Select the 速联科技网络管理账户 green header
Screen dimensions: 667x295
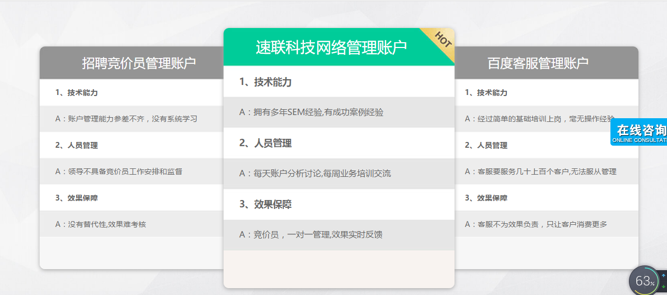pyautogui.click(x=331, y=47)
